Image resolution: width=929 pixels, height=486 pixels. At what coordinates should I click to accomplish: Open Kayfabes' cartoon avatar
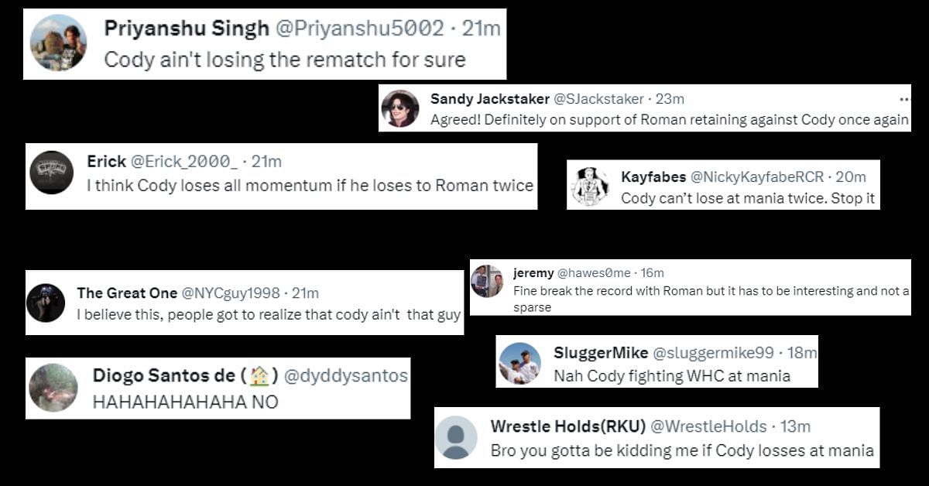tap(590, 187)
